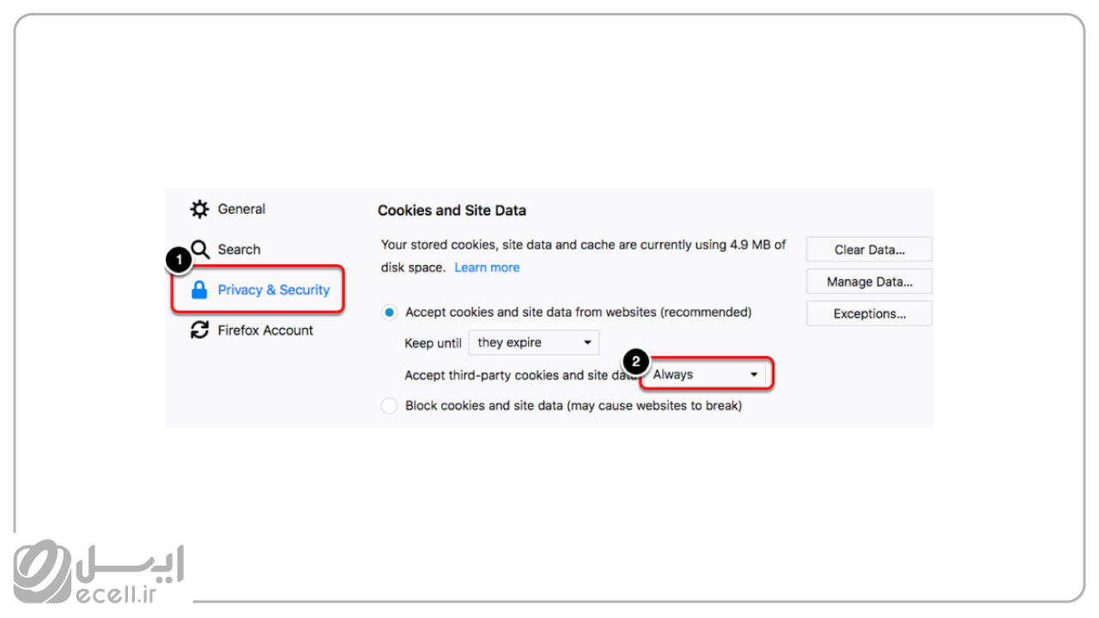Click the black step 1 badge
The height and width of the screenshot is (618, 1099).
[178, 260]
